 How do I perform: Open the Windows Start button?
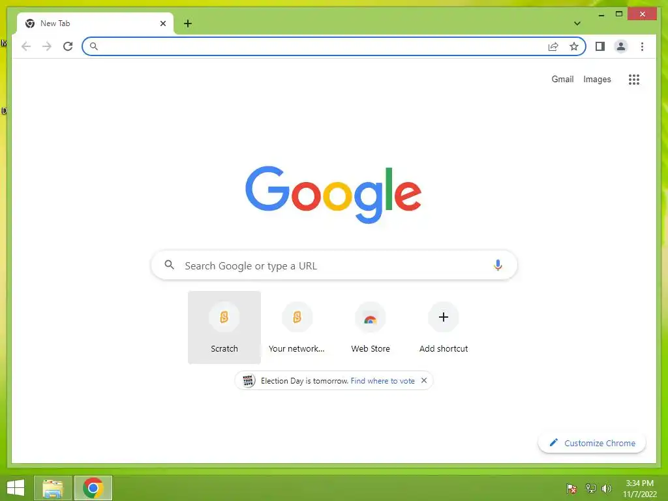(x=16, y=488)
